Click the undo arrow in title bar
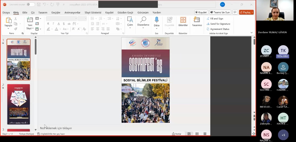Screen dimensions: 296x142 44,4
